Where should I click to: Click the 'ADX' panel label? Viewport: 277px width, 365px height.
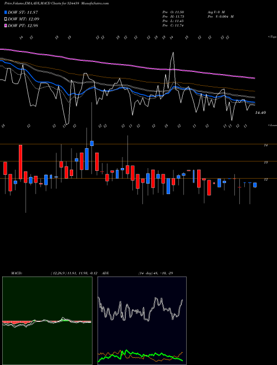[106, 273]
